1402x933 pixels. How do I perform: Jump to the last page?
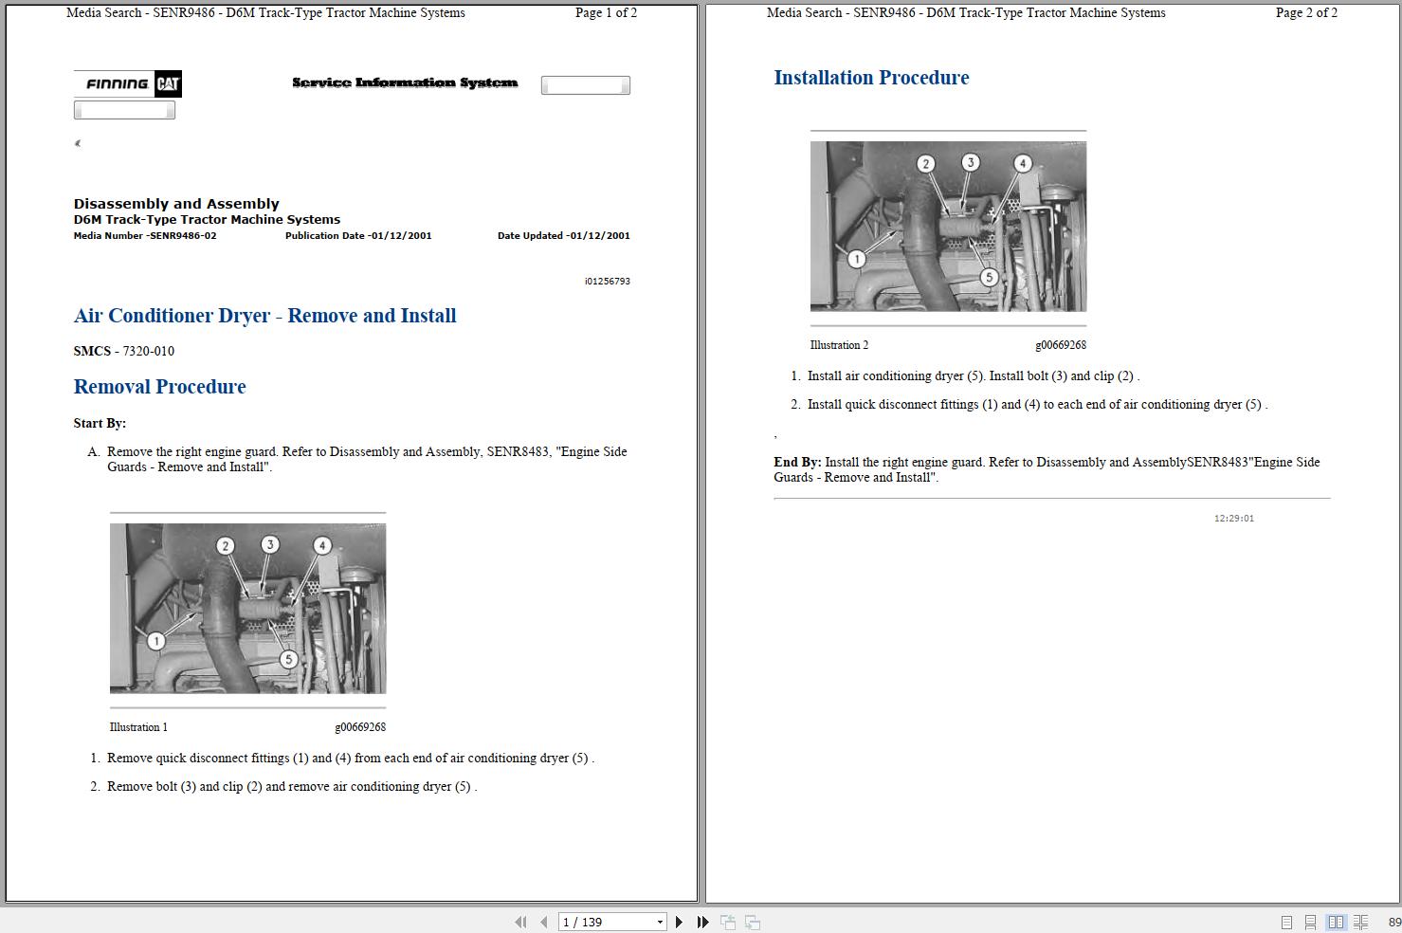(x=702, y=922)
